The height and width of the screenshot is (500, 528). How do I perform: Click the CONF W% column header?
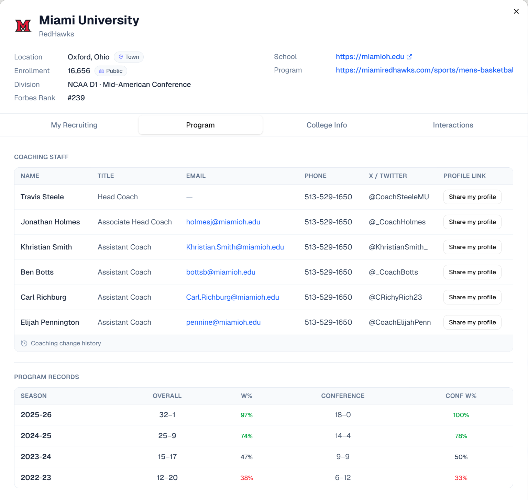[x=461, y=396]
